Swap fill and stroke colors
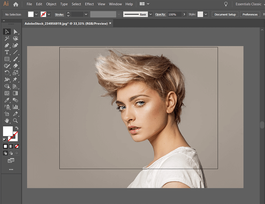 pyautogui.click(x=17, y=128)
